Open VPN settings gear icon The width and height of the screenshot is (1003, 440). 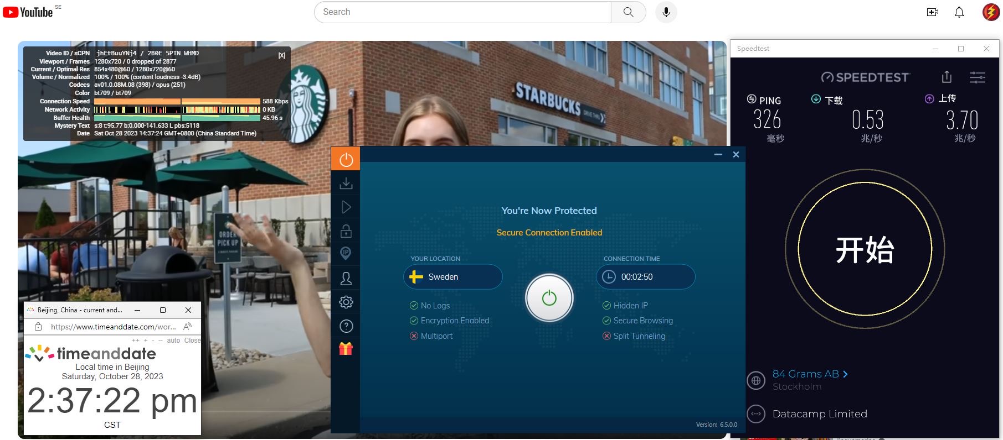click(x=346, y=302)
